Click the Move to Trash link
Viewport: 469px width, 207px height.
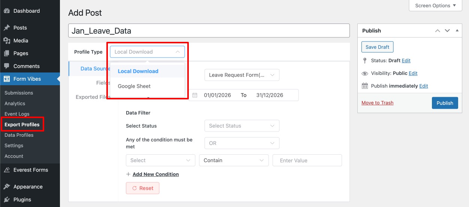tap(377, 103)
